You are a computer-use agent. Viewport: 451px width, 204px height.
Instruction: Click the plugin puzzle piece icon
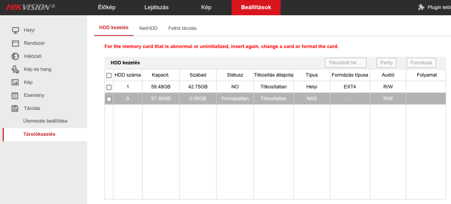click(421, 7)
